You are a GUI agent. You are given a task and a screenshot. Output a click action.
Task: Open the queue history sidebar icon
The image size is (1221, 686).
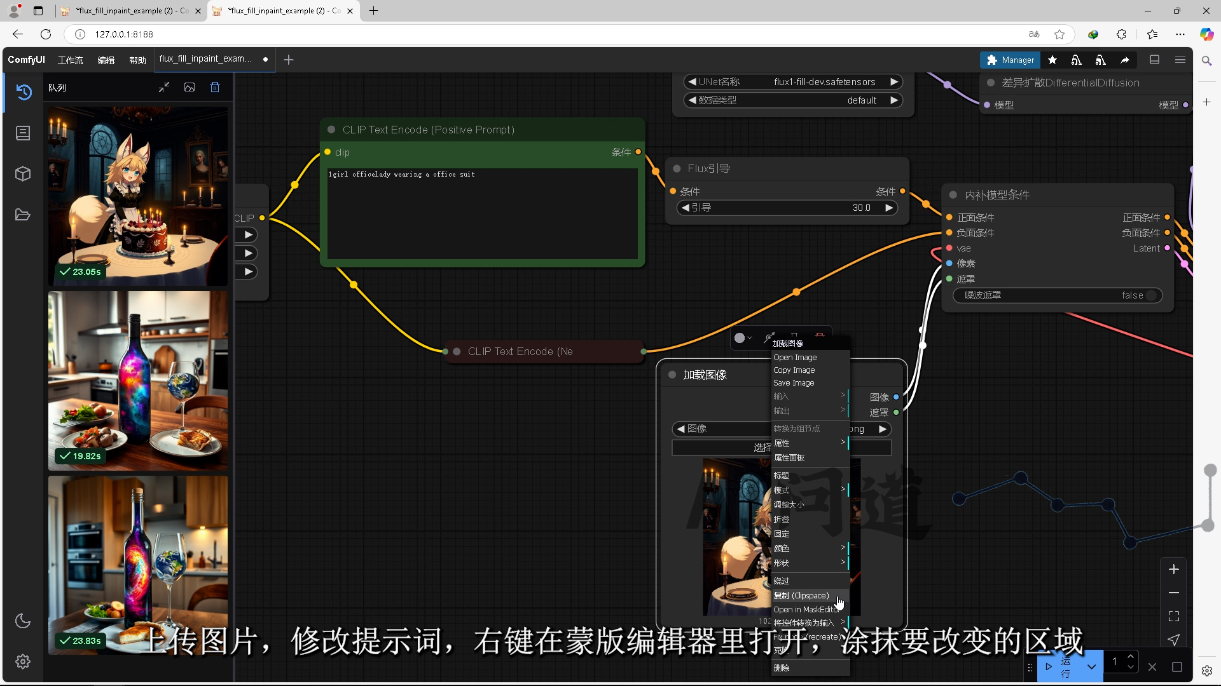coord(24,92)
